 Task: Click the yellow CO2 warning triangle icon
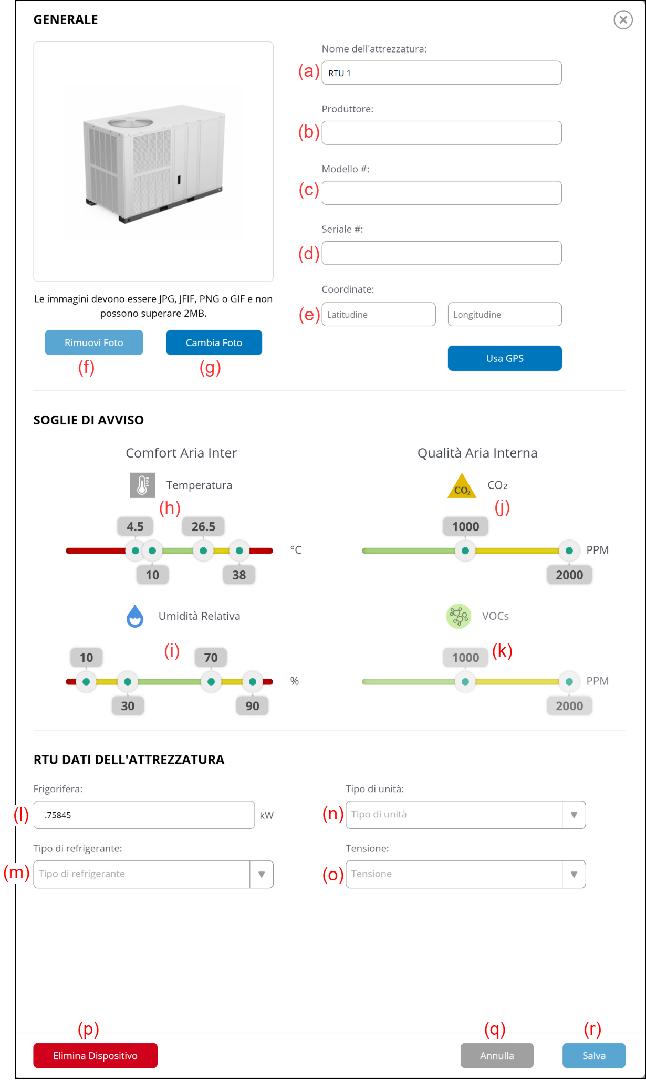click(462, 486)
